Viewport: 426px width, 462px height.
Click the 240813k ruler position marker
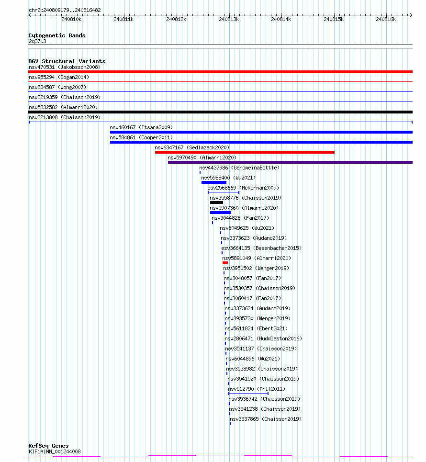tap(229, 19)
